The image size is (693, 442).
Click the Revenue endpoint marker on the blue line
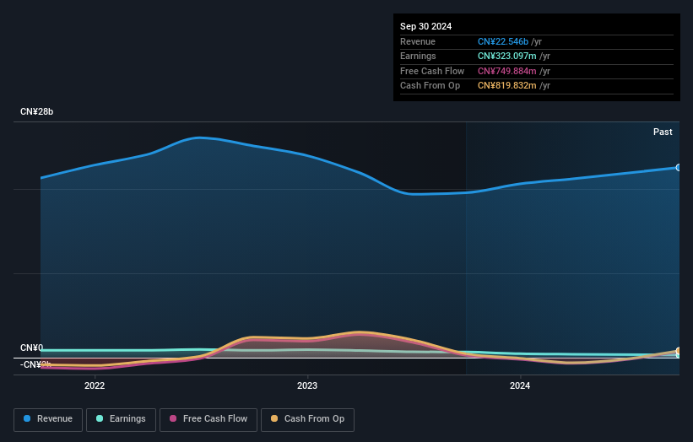(x=679, y=167)
